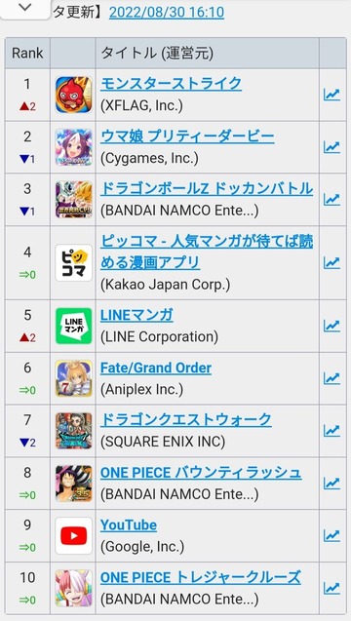The width and height of the screenshot is (351, 621).
Task: Click the Monster Strike app icon
Action: (x=74, y=95)
